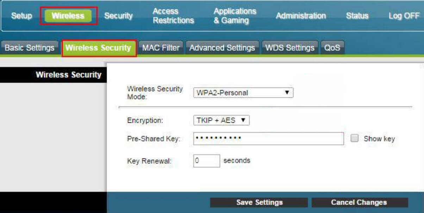This screenshot has height=213, width=424.
Task: Go to WDS Settings sub-tab
Action: [x=289, y=48]
